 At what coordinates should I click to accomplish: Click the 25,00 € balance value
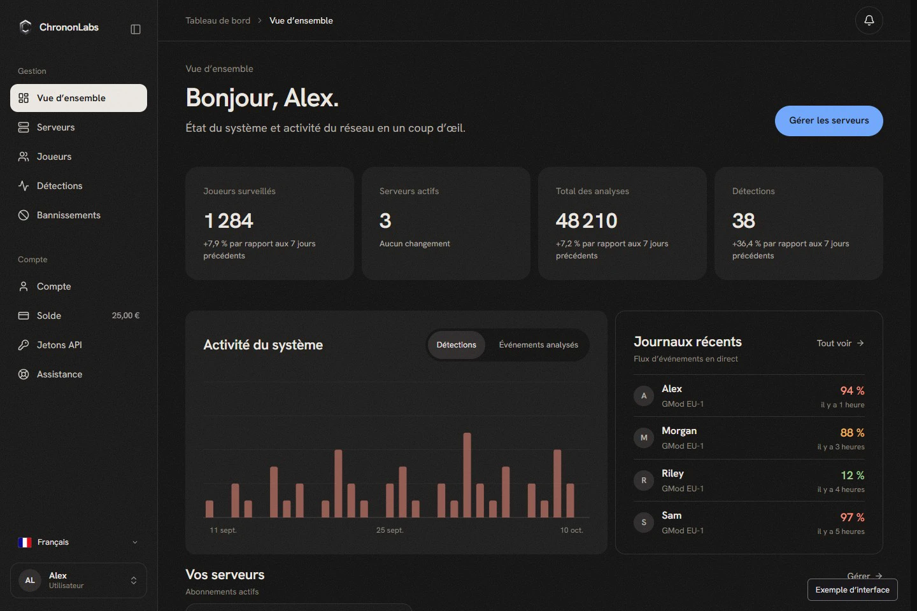tap(125, 316)
